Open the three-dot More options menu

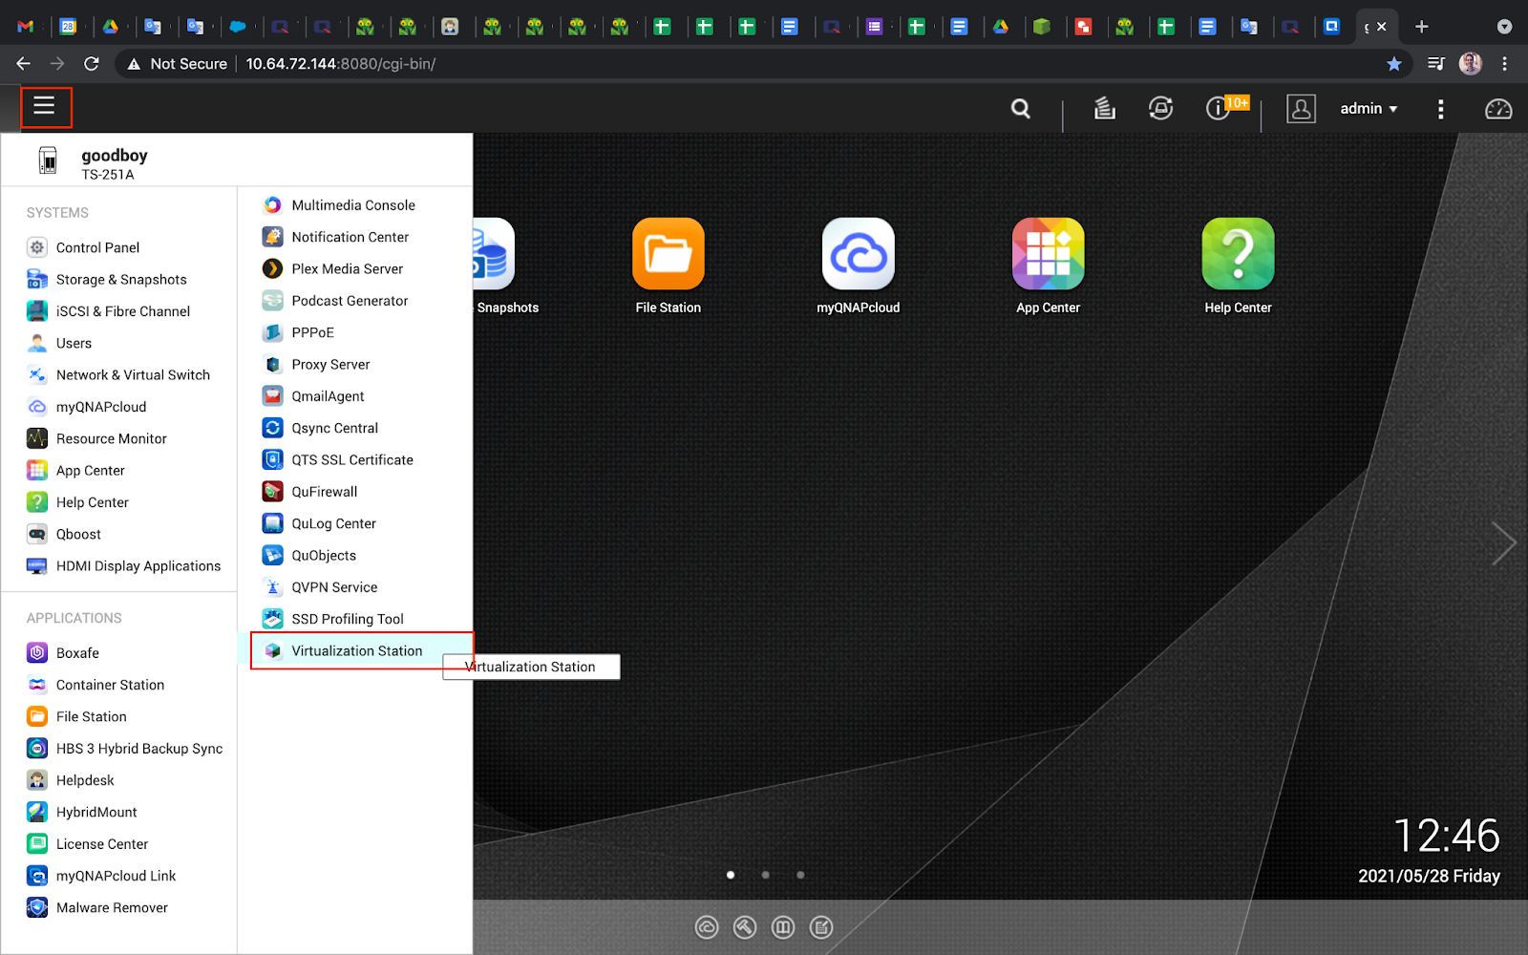pyautogui.click(x=1440, y=109)
